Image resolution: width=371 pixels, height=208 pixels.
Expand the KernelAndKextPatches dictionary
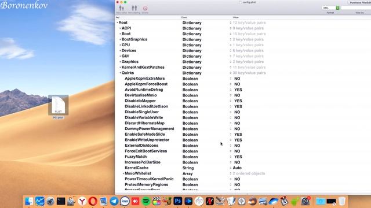120,68
